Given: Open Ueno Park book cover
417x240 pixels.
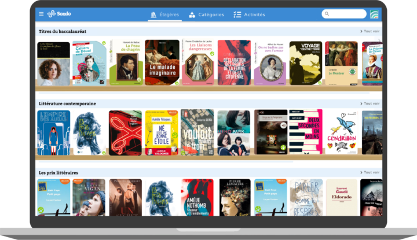Looking at the screenshot, I should tap(234, 133).
